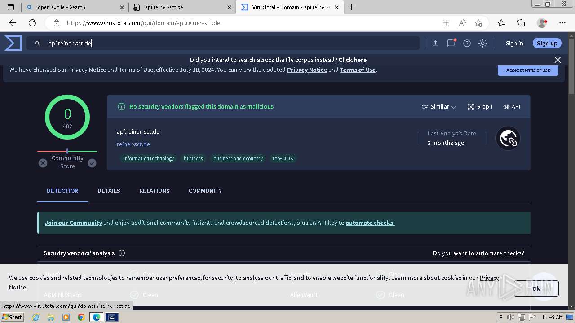Open the Privacy Notice link in banner
The height and width of the screenshot is (323, 575).
click(307, 70)
